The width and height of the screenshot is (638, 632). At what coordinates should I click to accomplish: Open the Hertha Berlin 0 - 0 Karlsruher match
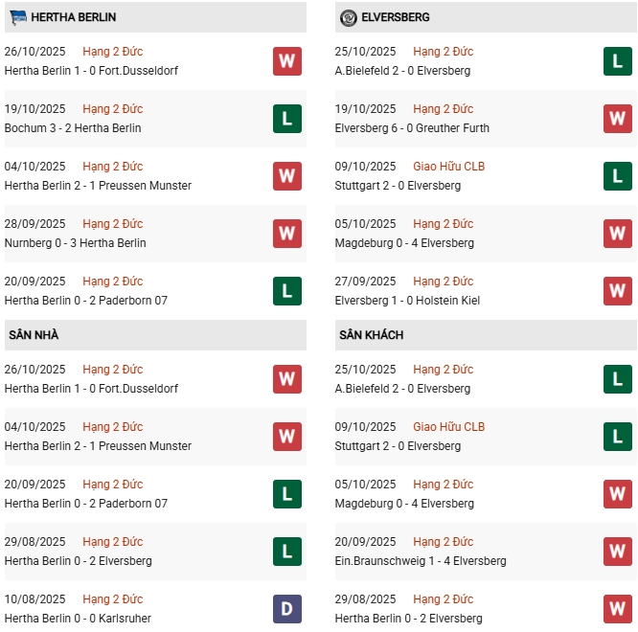[78, 619]
